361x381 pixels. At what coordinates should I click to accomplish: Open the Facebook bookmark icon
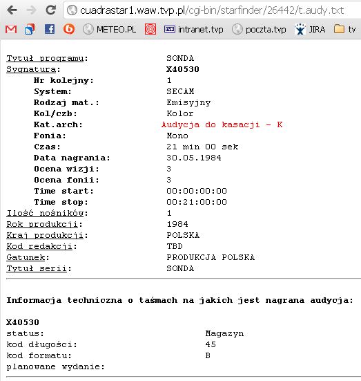click(x=50, y=30)
